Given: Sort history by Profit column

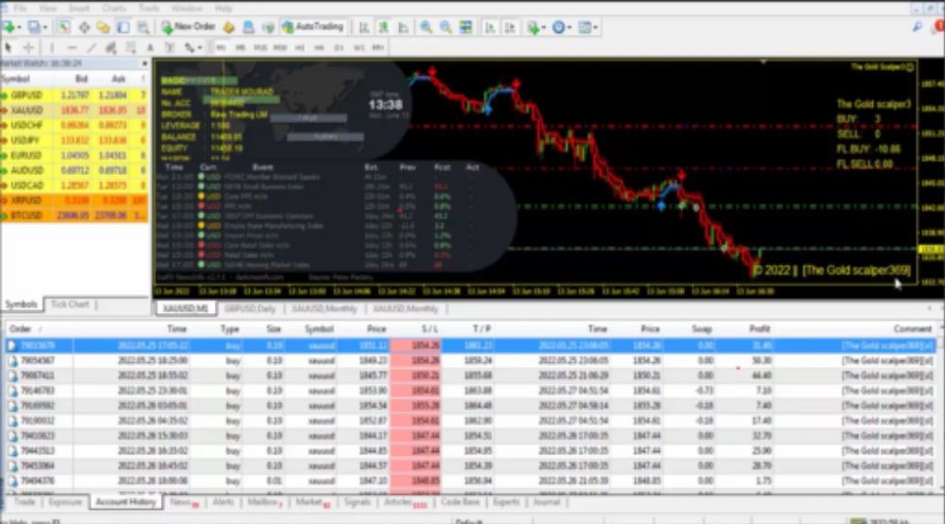Looking at the screenshot, I should [x=760, y=329].
